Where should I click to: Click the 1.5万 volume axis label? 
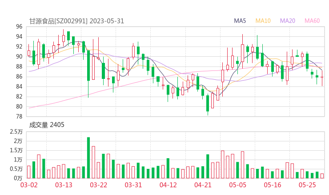pyautogui.click(x=16, y=150)
